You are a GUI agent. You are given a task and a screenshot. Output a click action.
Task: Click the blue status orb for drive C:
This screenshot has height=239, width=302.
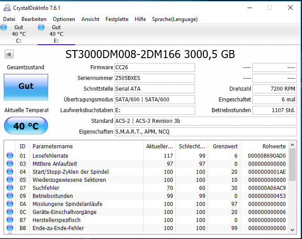(4, 27)
